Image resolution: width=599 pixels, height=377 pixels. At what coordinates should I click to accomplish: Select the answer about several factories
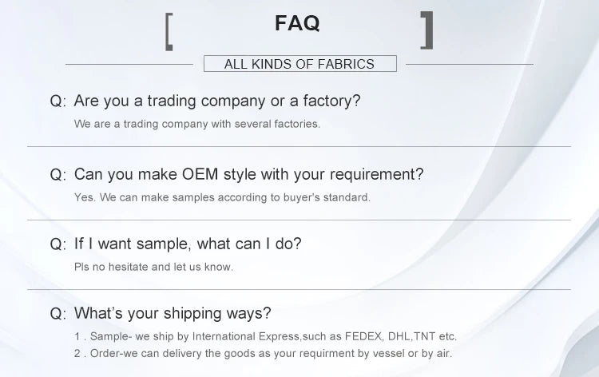pos(197,124)
